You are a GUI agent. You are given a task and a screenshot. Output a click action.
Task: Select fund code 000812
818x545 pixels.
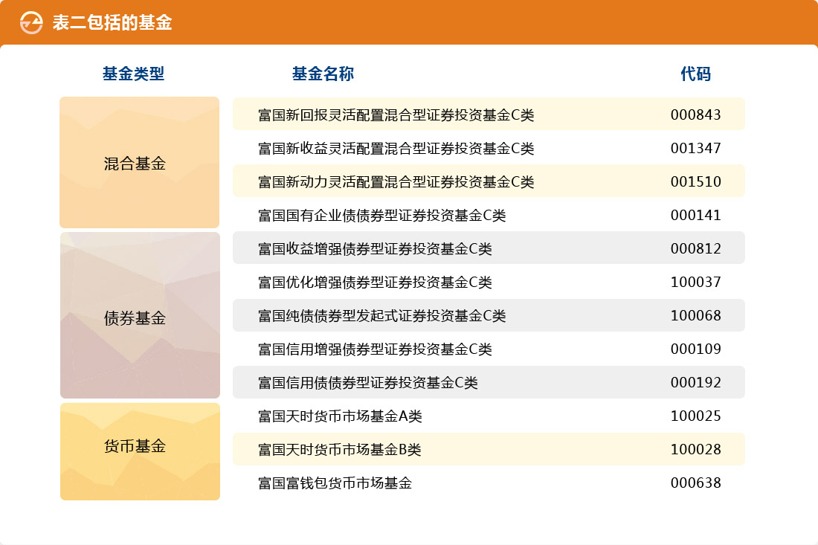[695, 248]
